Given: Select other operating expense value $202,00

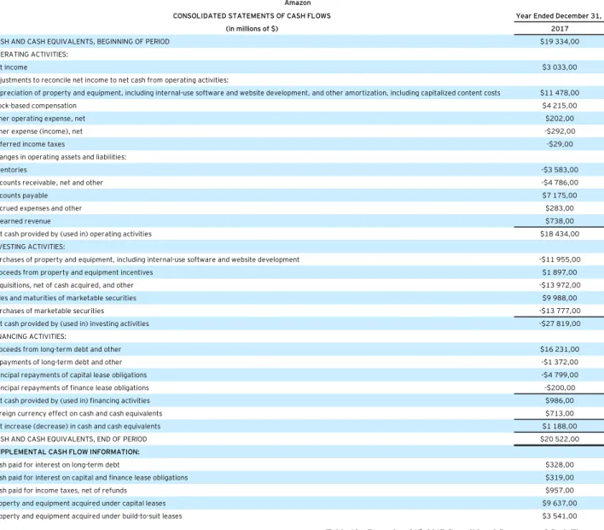Looking at the screenshot, I should coord(560,119).
